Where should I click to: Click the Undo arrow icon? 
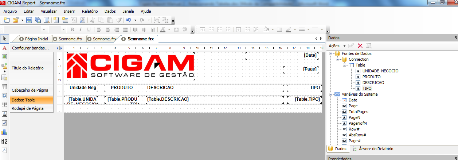coord(129,20)
